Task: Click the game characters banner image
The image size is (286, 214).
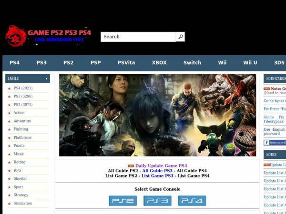Action: tap(157, 115)
